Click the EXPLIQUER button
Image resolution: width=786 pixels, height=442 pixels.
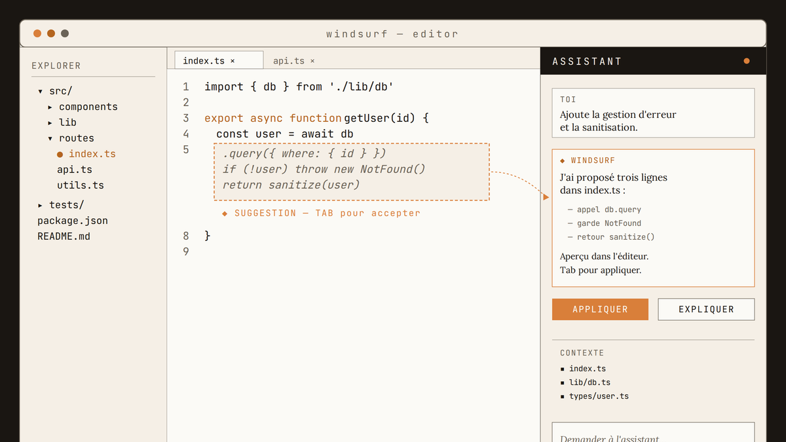point(706,309)
